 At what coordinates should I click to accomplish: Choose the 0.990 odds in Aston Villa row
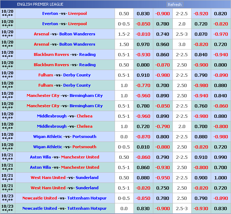tap(220, 157)
